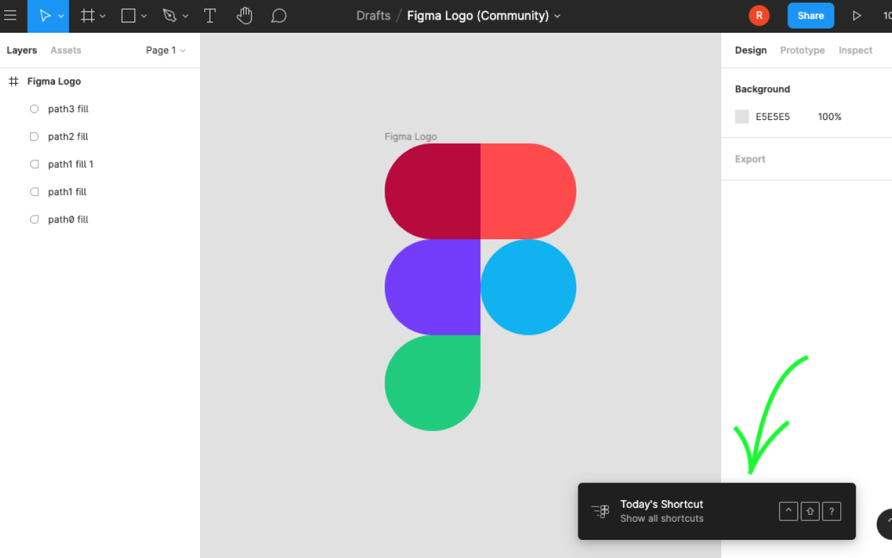Open the shape tools dropdown chevron
The image size is (892, 558).
[x=144, y=16]
